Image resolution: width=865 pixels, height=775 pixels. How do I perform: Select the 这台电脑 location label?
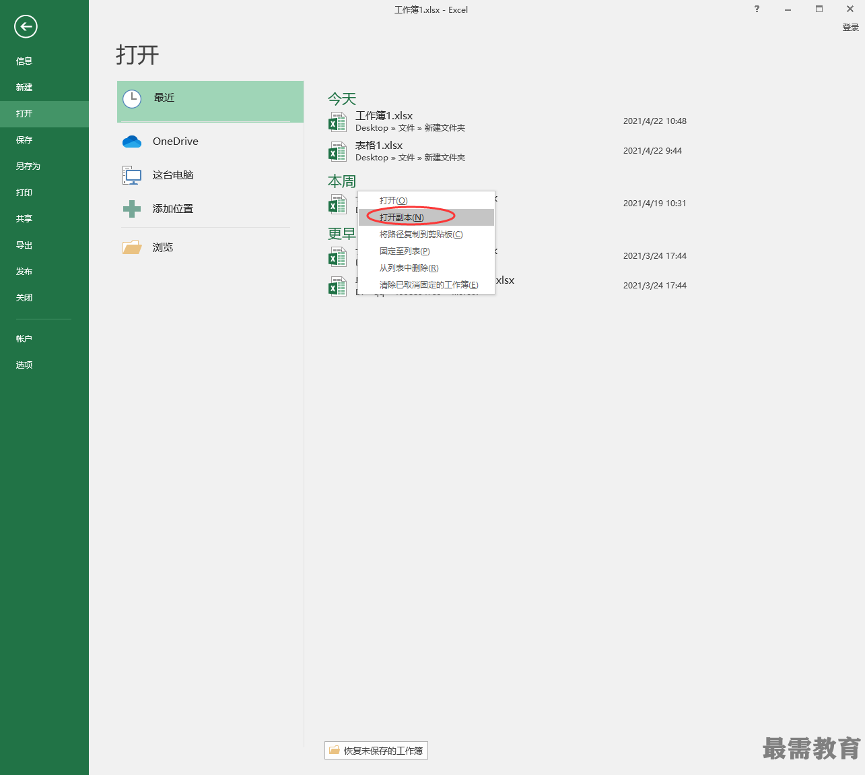[x=173, y=175]
